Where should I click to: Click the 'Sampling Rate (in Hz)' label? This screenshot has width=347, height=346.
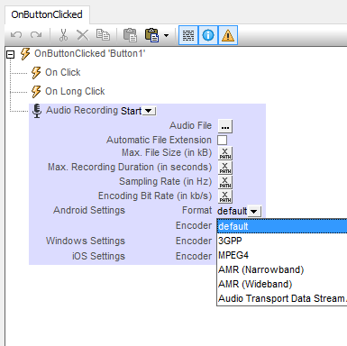(x=165, y=181)
